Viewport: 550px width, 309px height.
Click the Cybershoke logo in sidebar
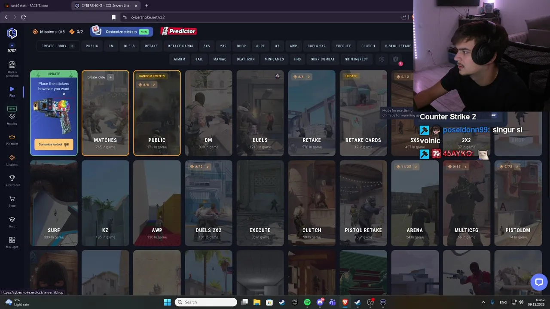coord(12,33)
